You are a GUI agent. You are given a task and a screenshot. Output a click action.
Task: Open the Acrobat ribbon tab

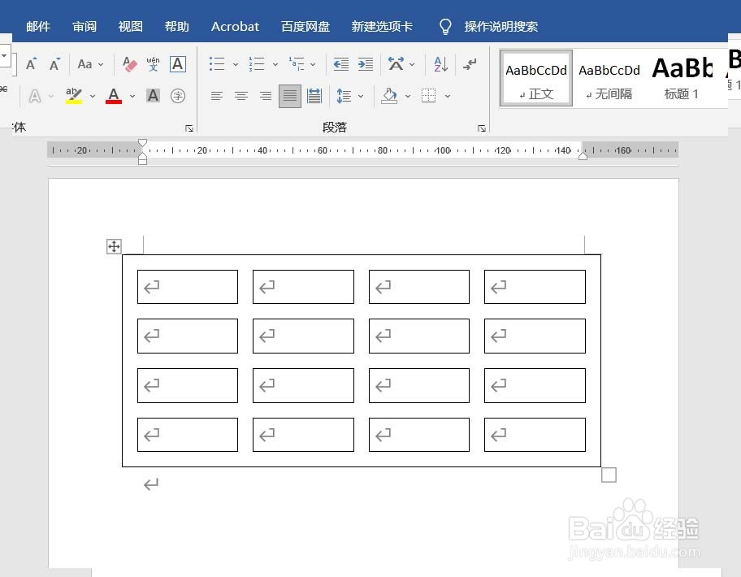[x=235, y=27]
